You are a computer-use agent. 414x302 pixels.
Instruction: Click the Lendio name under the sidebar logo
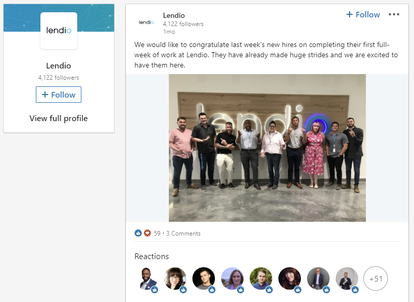pyautogui.click(x=58, y=65)
